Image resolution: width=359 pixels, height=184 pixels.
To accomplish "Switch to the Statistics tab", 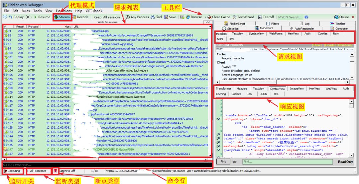I will pyautogui.click(x=230, y=29).
